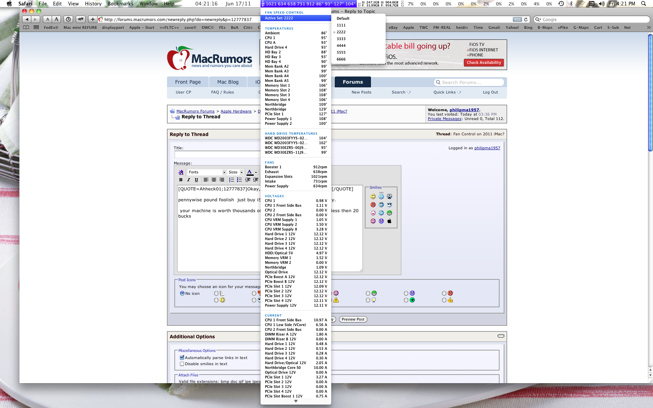653x408 pixels.
Task: Click the RSS badge in address bar
Action: pyautogui.click(x=517, y=20)
